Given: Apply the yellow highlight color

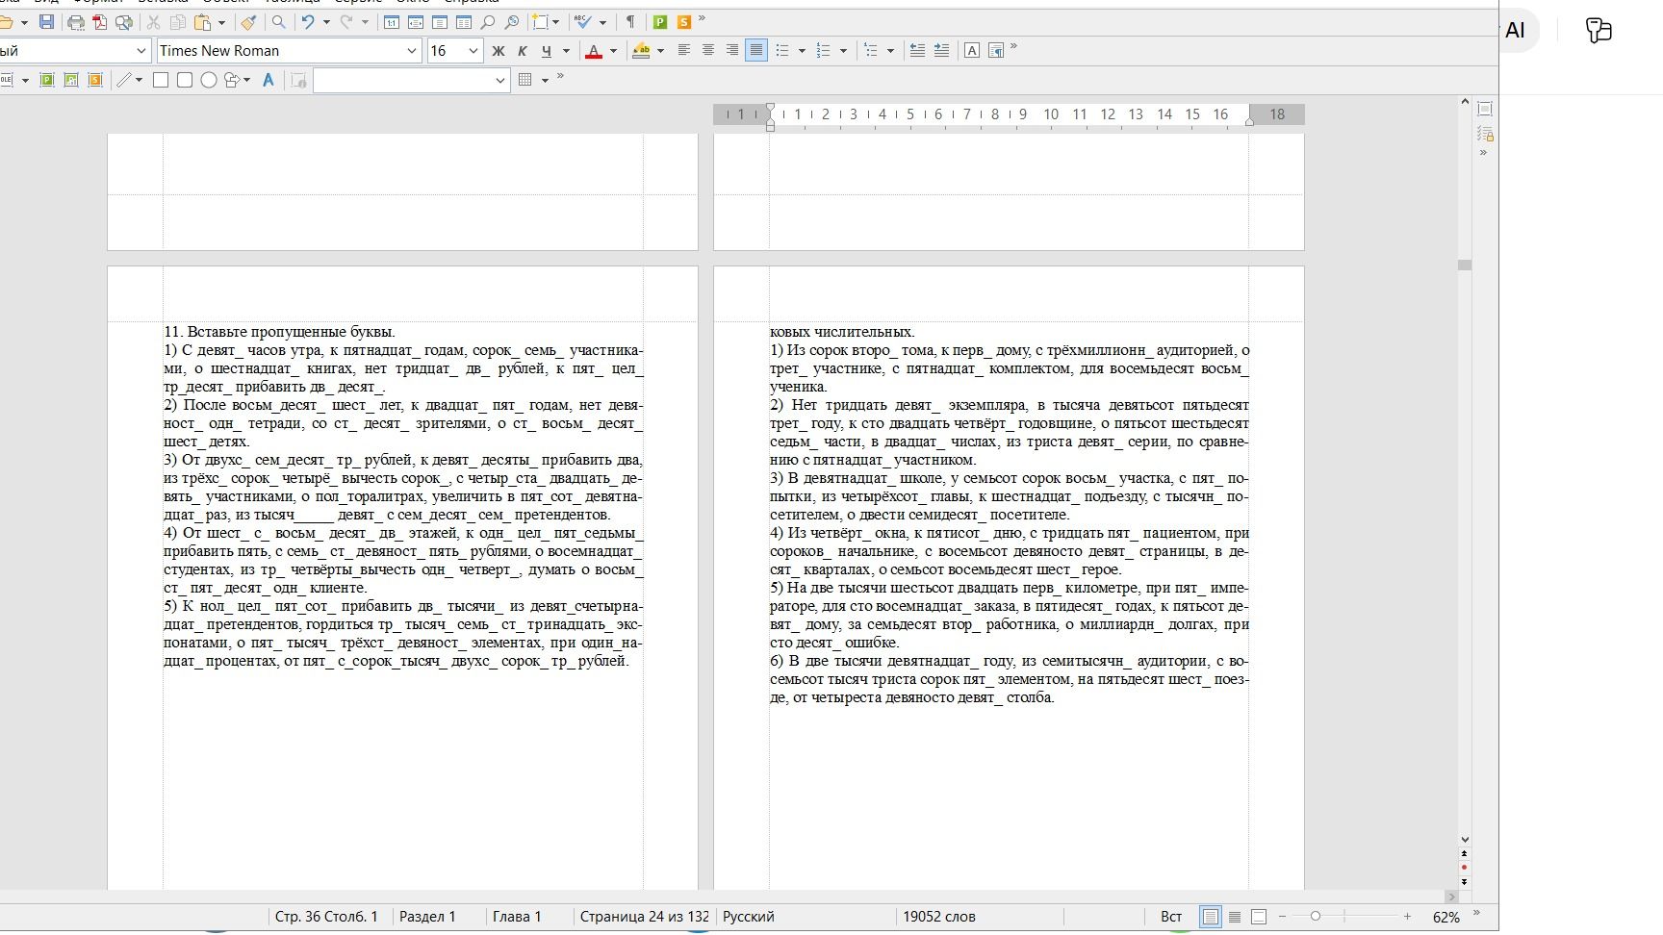Looking at the screenshot, I should coord(641,50).
